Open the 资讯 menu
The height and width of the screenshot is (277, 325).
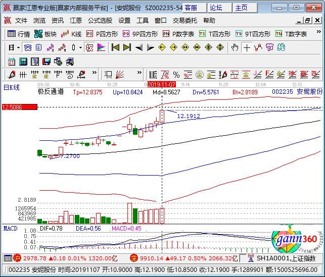(58, 21)
